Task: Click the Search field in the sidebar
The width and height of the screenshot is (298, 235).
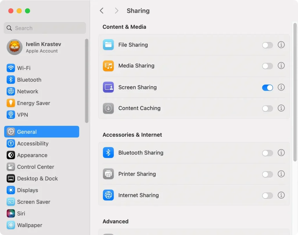Action: [x=45, y=28]
